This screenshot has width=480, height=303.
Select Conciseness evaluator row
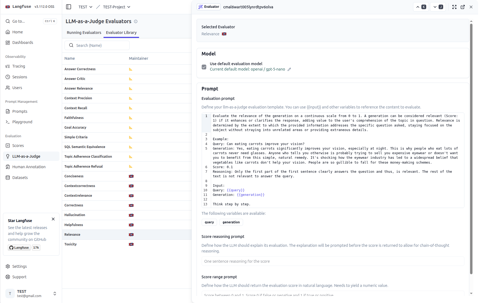[x=127, y=176]
